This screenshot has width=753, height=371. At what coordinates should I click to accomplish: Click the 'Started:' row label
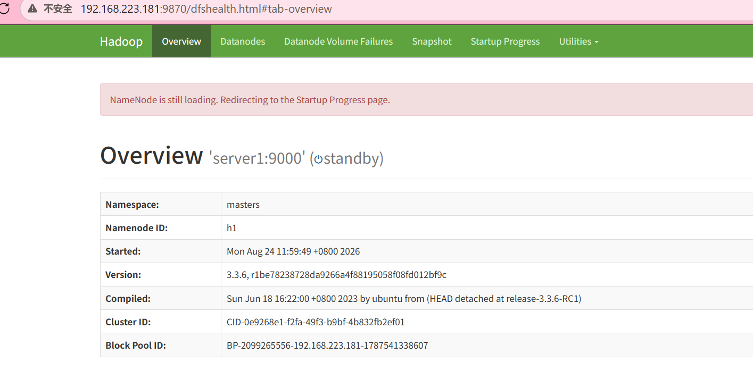123,251
